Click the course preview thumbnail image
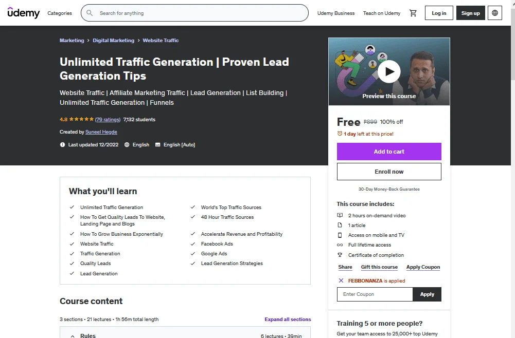The image size is (515, 338). tap(389, 71)
